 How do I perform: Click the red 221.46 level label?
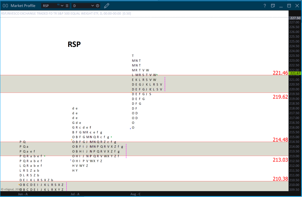pos(280,73)
